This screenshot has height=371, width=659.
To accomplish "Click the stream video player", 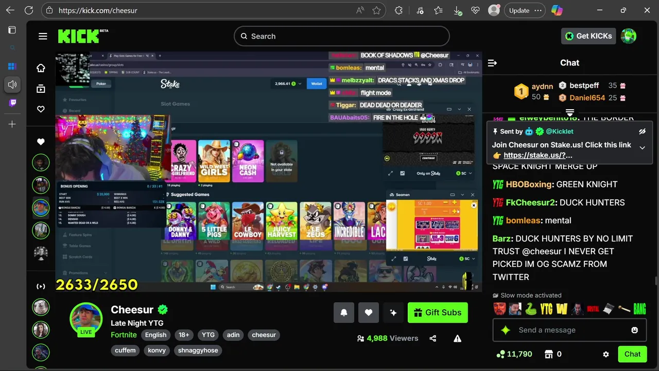I will tap(269, 172).
